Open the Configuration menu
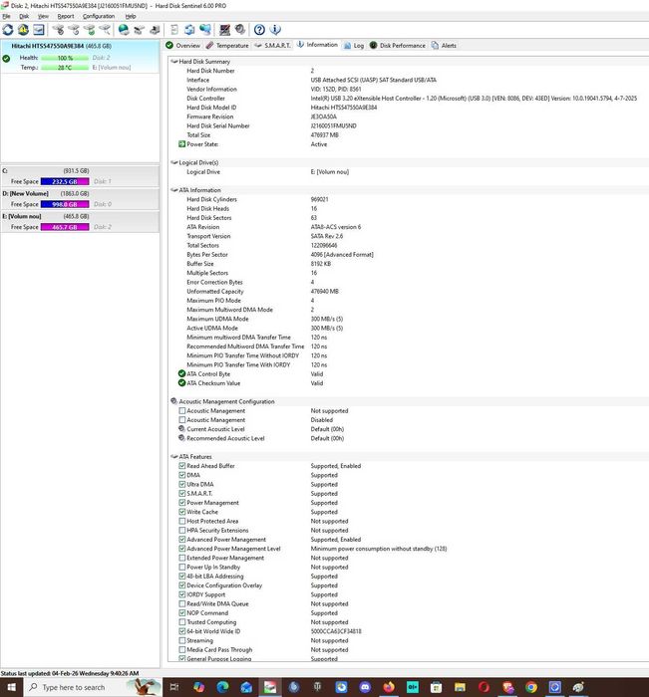This screenshot has width=649, height=697. click(99, 16)
